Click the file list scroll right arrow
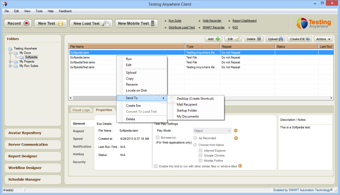 point(331,98)
